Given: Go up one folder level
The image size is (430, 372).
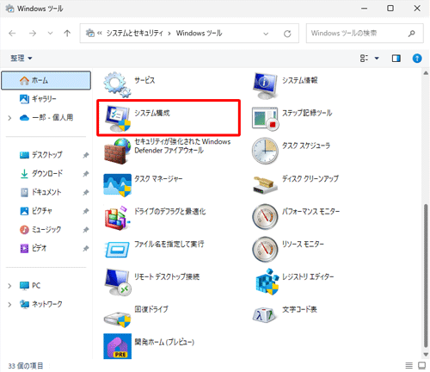Looking at the screenshot, I should pos(67,34).
